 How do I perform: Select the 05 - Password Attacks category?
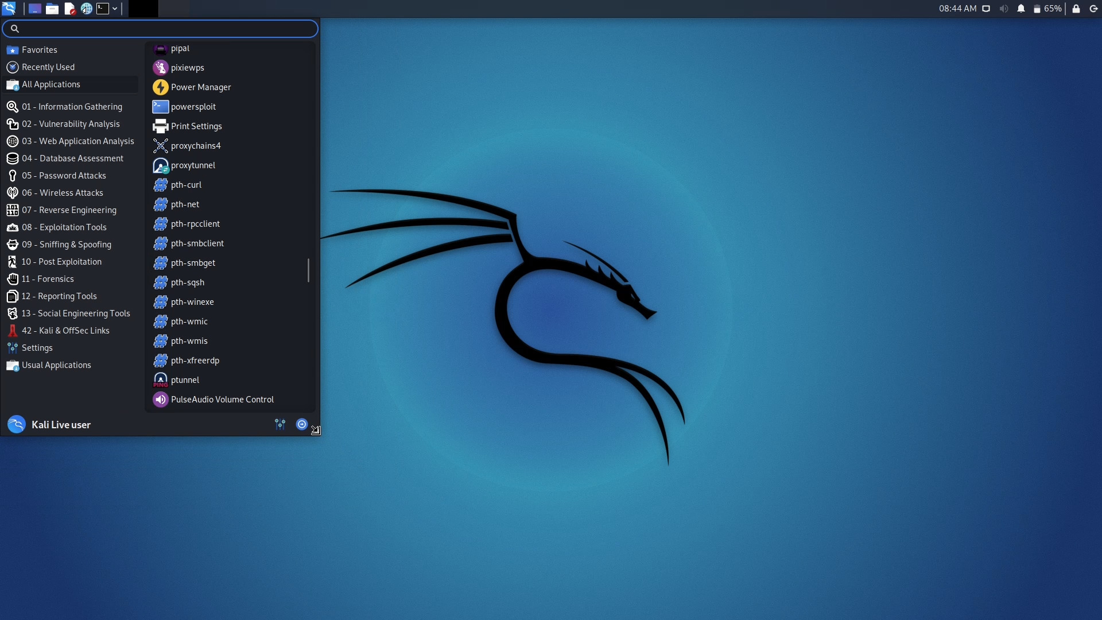[64, 175]
